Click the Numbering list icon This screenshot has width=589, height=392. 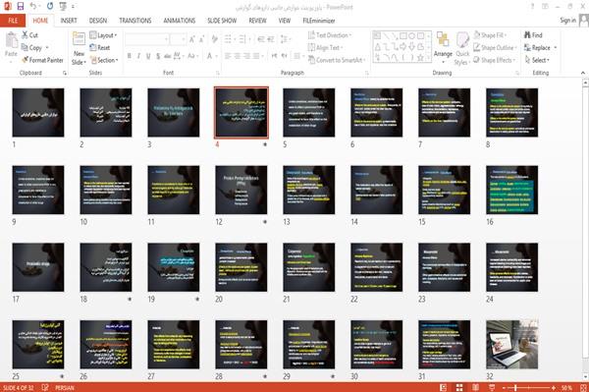pos(242,39)
